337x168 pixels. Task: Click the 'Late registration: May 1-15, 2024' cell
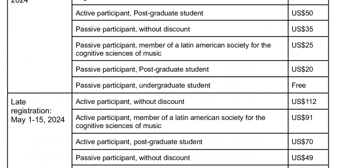pyautogui.click(x=38, y=111)
